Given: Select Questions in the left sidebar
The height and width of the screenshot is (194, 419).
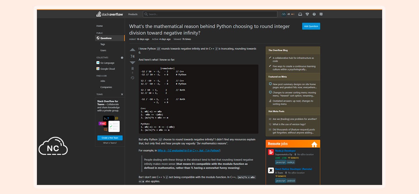Looking at the screenshot, I should pyautogui.click(x=110, y=38).
